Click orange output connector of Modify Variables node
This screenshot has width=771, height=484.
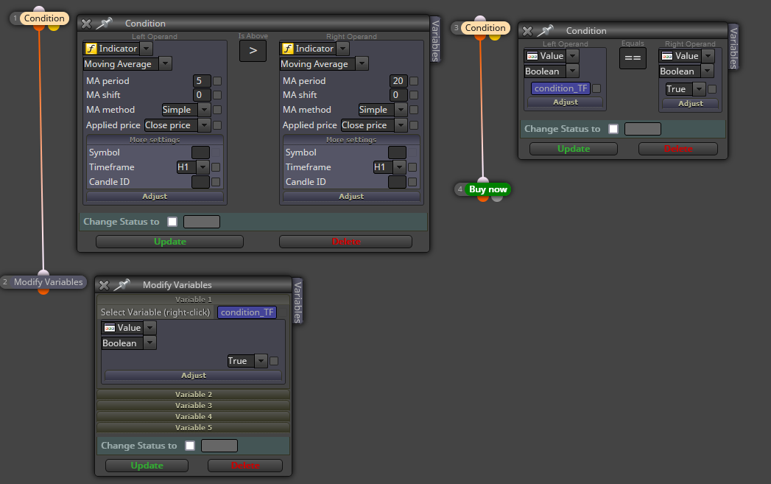(x=43, y=291)
